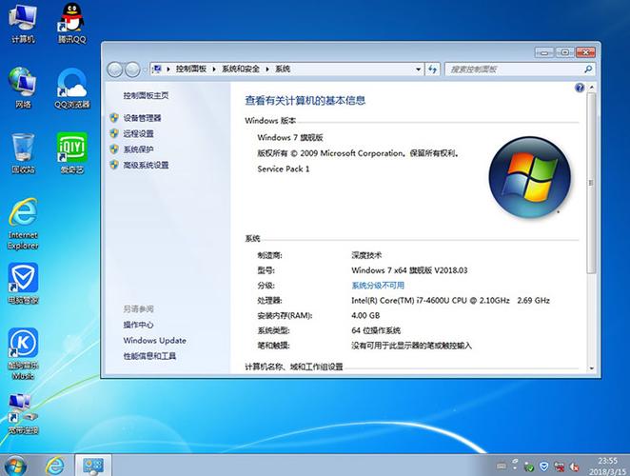The height and width of the screenshot is (476, 630).
Task: Click 系统分级不可用 rating link
Action: tap(378, 285)
